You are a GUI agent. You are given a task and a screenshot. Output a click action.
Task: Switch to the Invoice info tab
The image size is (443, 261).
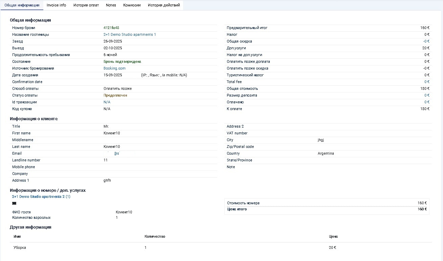click(56, 5)
